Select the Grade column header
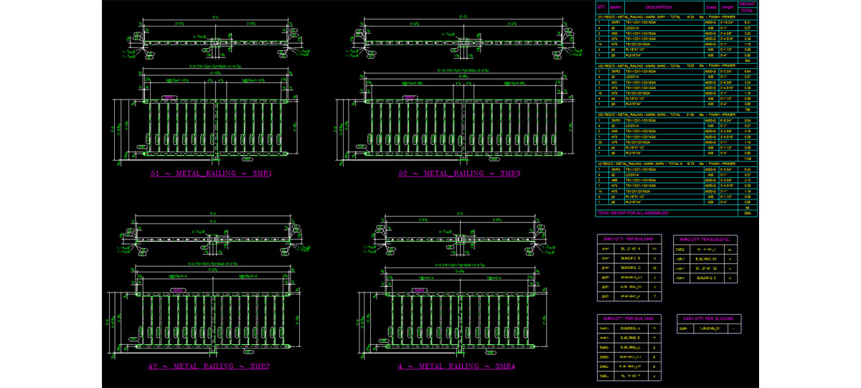Viewport: 861px width, 388px height. tap(711, 6)
